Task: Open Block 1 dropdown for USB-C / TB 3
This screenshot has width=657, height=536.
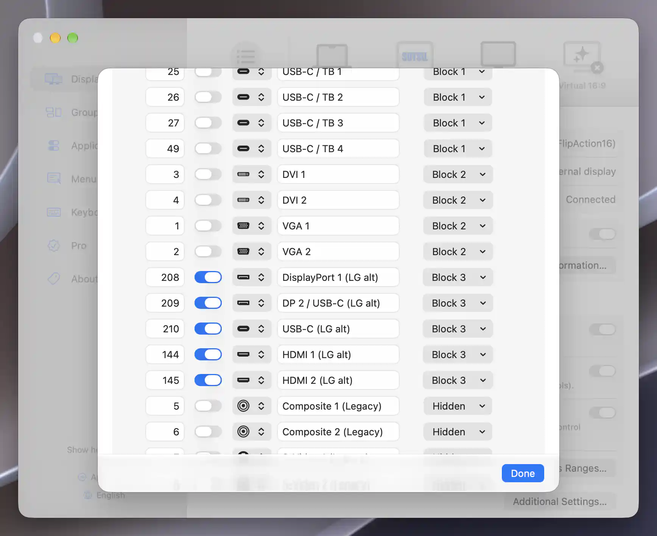Action: 458,123
